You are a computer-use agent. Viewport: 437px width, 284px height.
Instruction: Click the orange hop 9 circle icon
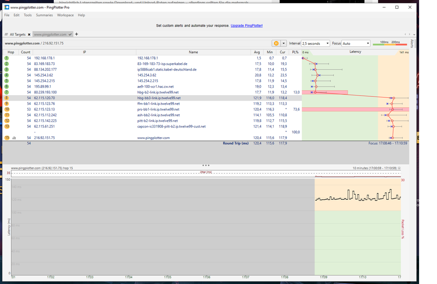(7, 103)
